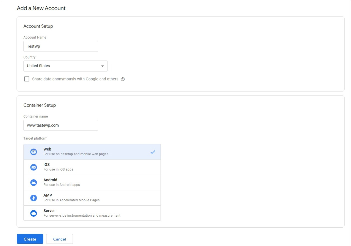Click the Country dropdown arrow
The height and width of the screenshot is (246, 351).
click(103, 66)
